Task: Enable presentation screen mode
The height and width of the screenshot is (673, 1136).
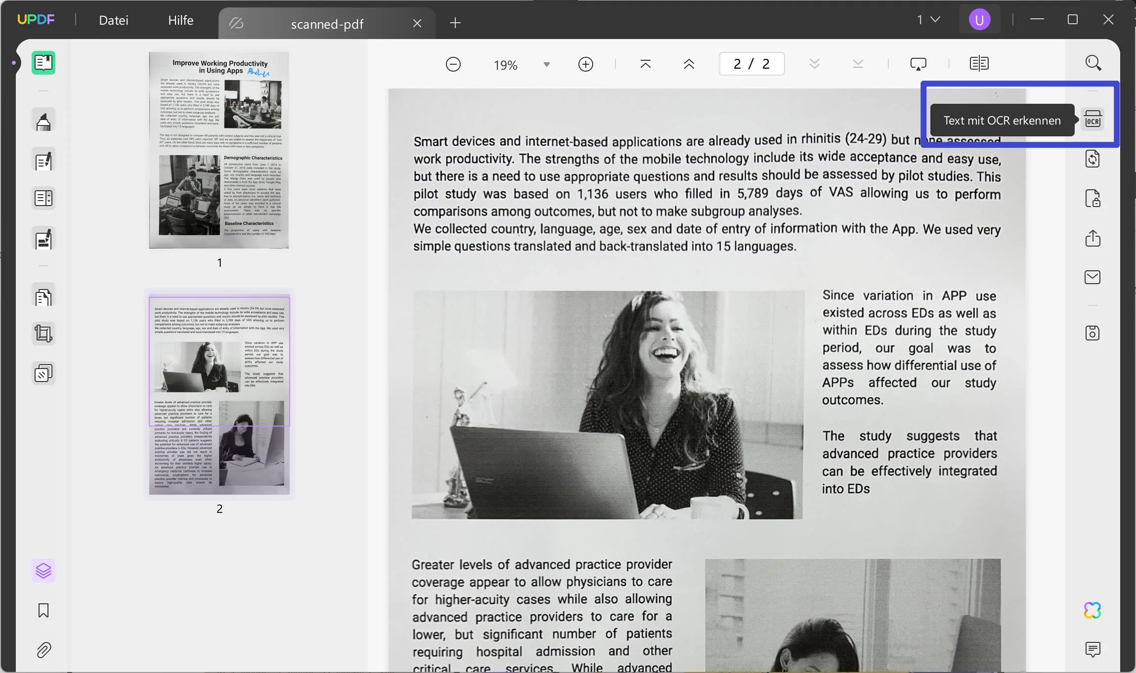Action: click(x=918, y=63)
